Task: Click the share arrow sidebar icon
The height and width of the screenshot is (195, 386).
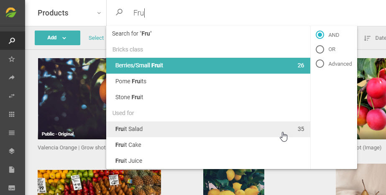Action: 12,77
